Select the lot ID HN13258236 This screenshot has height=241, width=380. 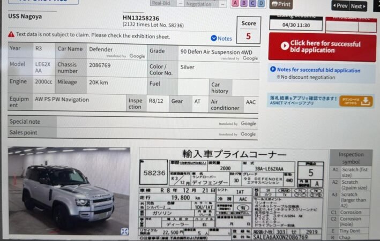141,18
